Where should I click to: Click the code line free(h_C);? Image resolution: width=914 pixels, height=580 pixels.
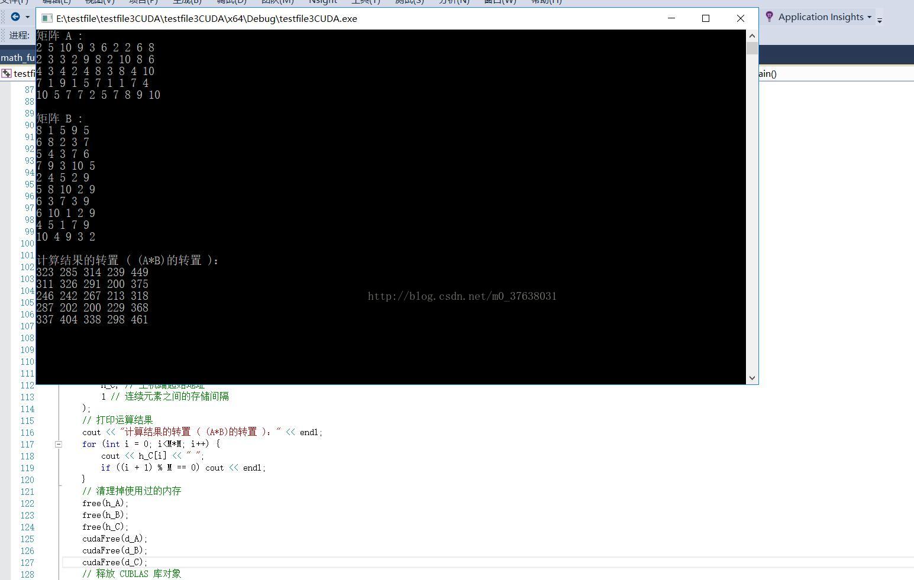point(105,527)
